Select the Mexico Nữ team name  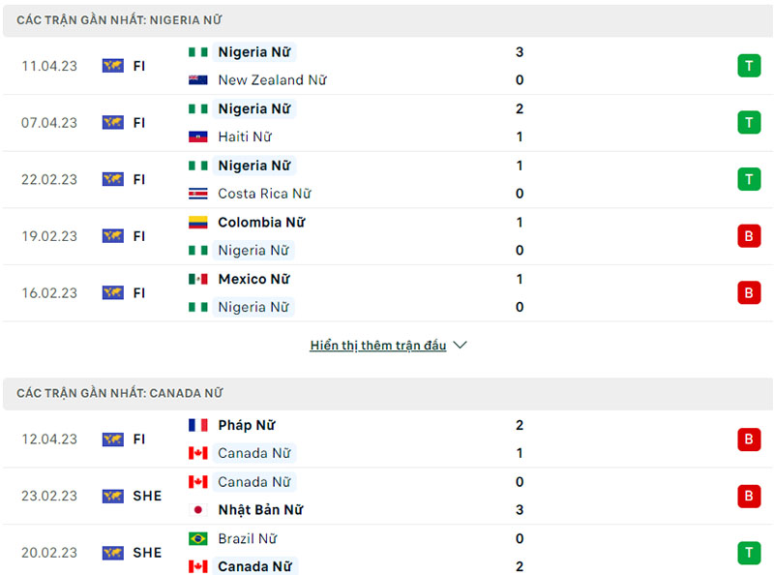(x=254, y=279)
